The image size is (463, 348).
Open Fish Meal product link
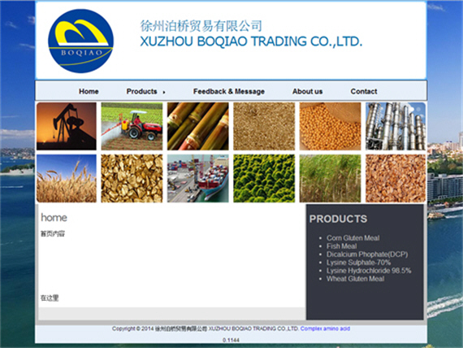pyautogui.click(x=342, y=246)
